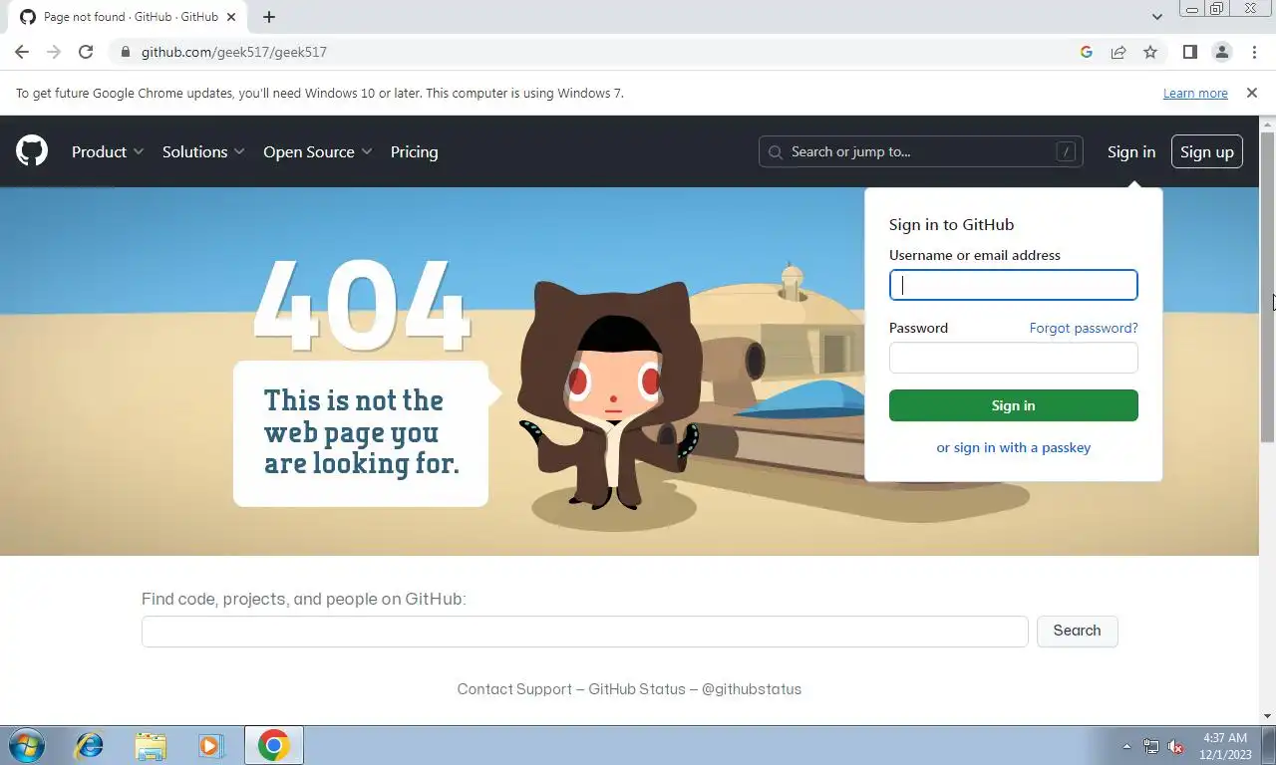1276x765 pixels.
Task: Select the 'Page not found' browser tab
Action: tap(130, 17)
